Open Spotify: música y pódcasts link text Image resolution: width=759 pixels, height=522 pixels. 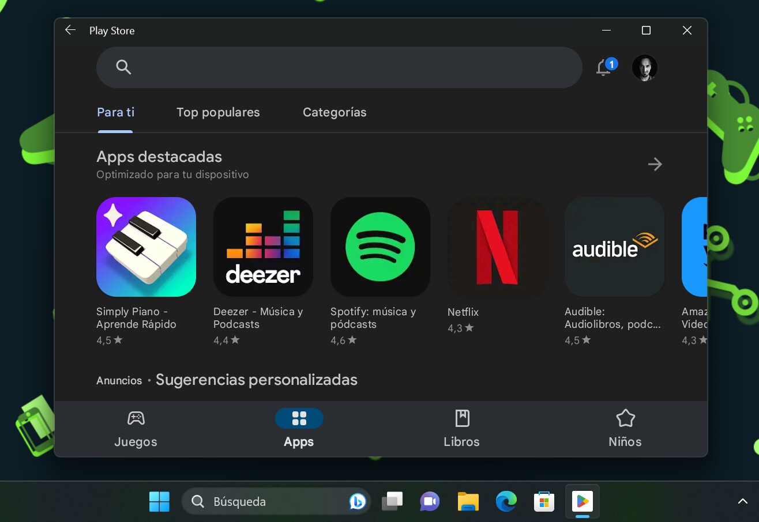pos(373,318)
